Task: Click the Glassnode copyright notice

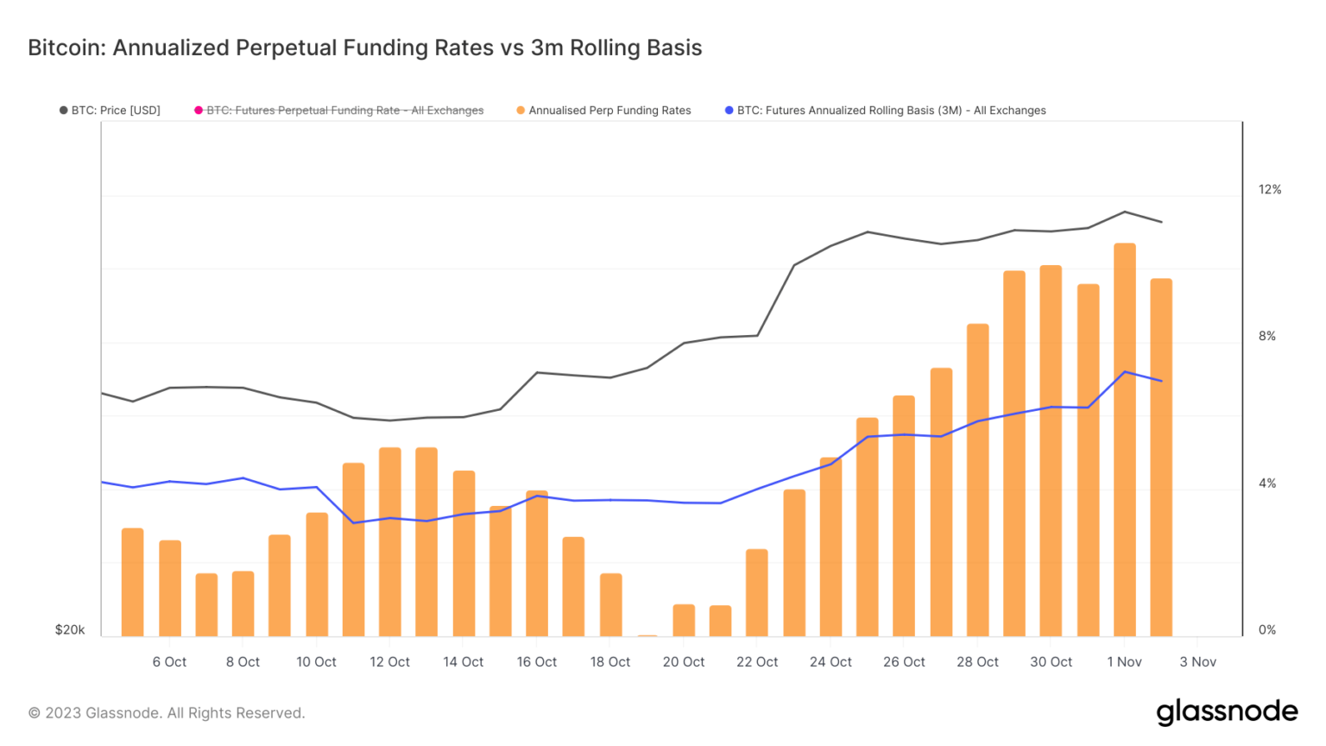Action: click(x=167, y=713)
